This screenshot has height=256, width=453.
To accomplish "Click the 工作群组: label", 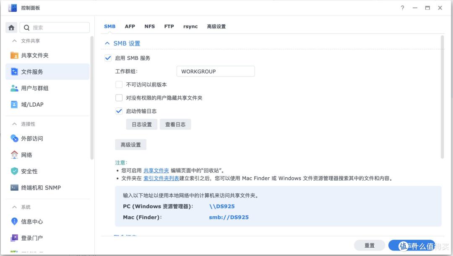I will coord(126,72).
